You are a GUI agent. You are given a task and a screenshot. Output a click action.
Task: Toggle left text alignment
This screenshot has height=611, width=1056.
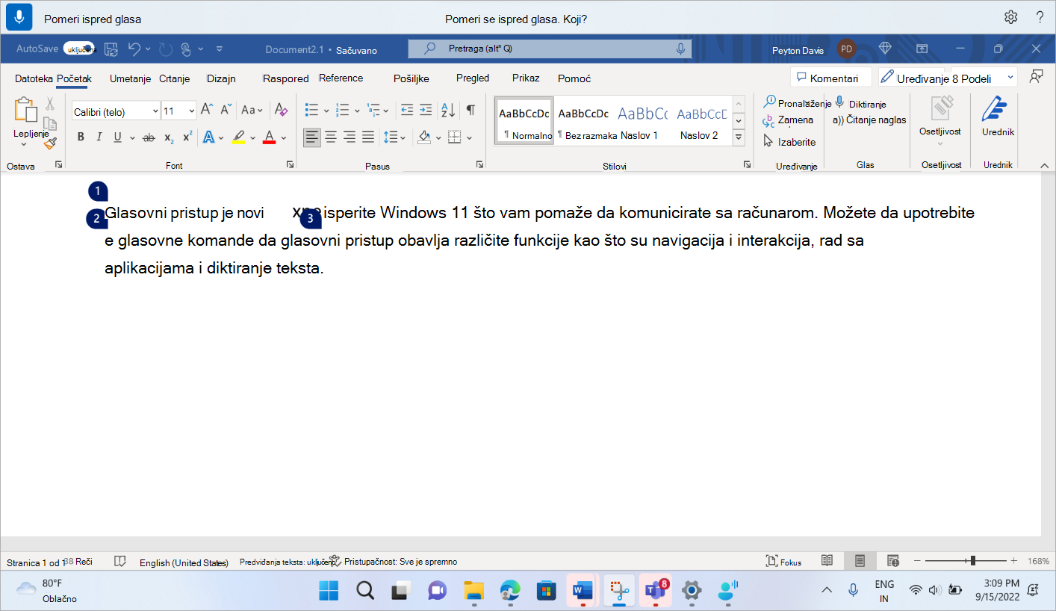click(x=311, y=137)
